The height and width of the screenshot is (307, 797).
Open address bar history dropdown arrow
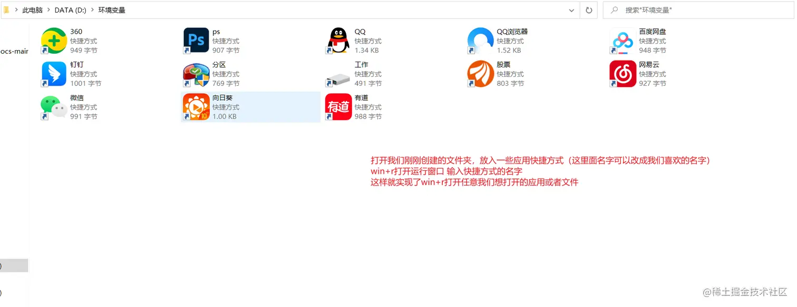point(571,10)
